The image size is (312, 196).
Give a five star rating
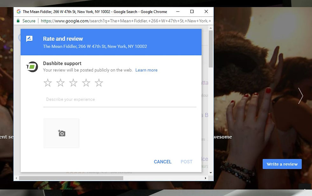(99, 83)
